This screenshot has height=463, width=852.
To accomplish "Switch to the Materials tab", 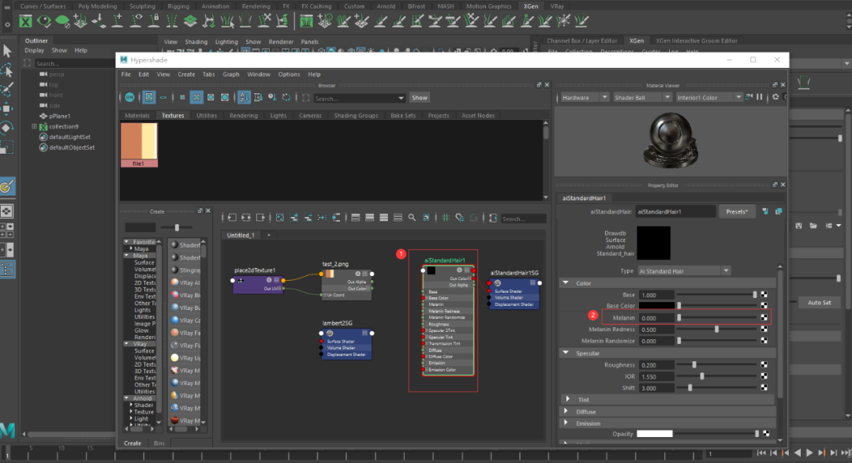I will click(x=137, y=116).
